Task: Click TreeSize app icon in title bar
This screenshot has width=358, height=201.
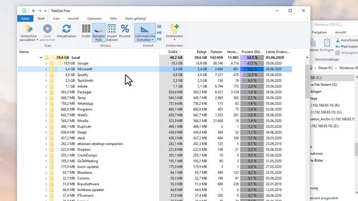Action: (x=24, y=11)
